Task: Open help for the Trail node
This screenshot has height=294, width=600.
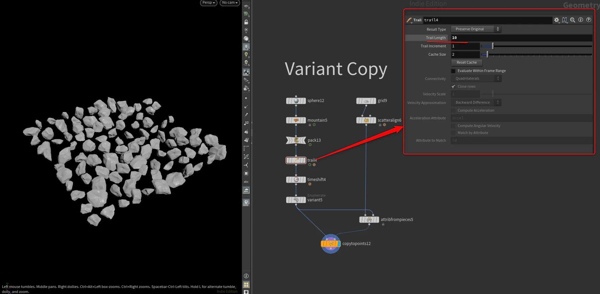Action: [589, 20]
